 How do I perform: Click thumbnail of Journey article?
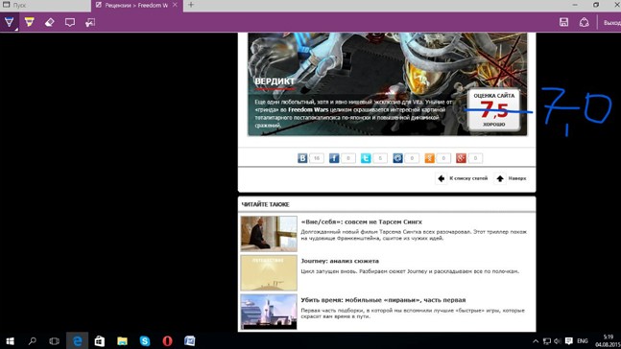tap(269, 272)
